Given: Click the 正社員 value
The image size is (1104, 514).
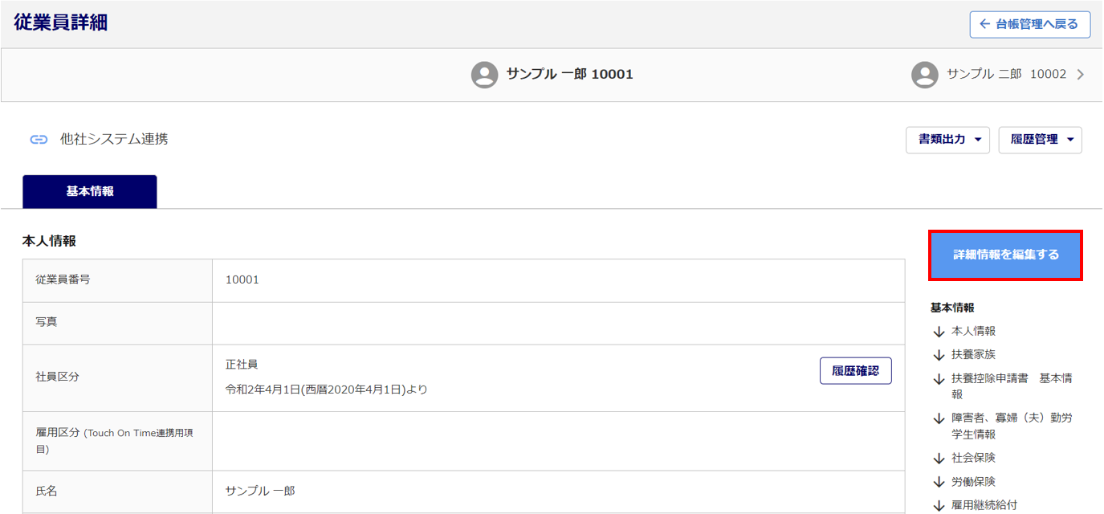Looking at the screenshot, I should (242, 365).
